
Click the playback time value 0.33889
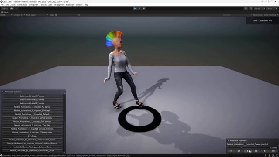click(x=273, y=147)
